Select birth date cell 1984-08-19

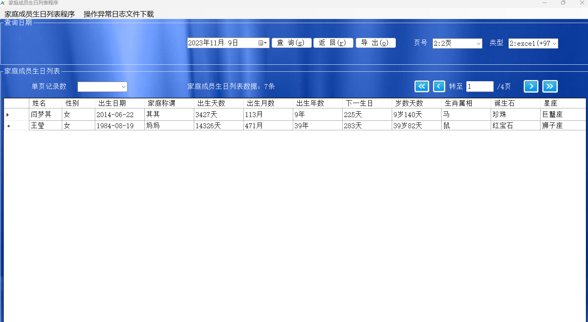pos(120,126)
